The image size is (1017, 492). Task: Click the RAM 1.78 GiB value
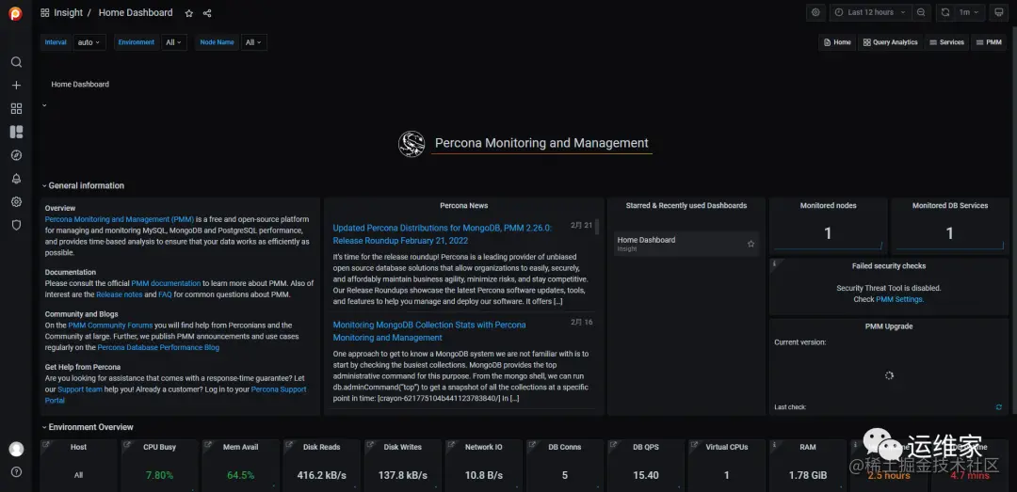tap(808, 475)
